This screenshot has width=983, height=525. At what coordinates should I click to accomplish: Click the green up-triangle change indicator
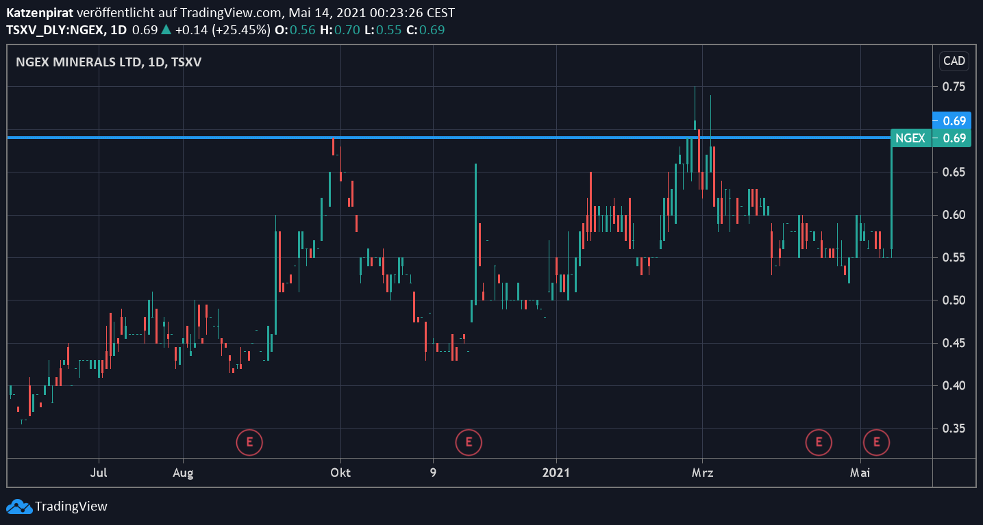(x=166, y=30)
